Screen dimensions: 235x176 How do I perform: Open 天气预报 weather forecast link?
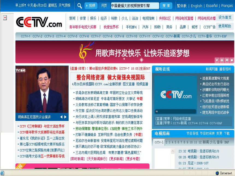[64, 5]
